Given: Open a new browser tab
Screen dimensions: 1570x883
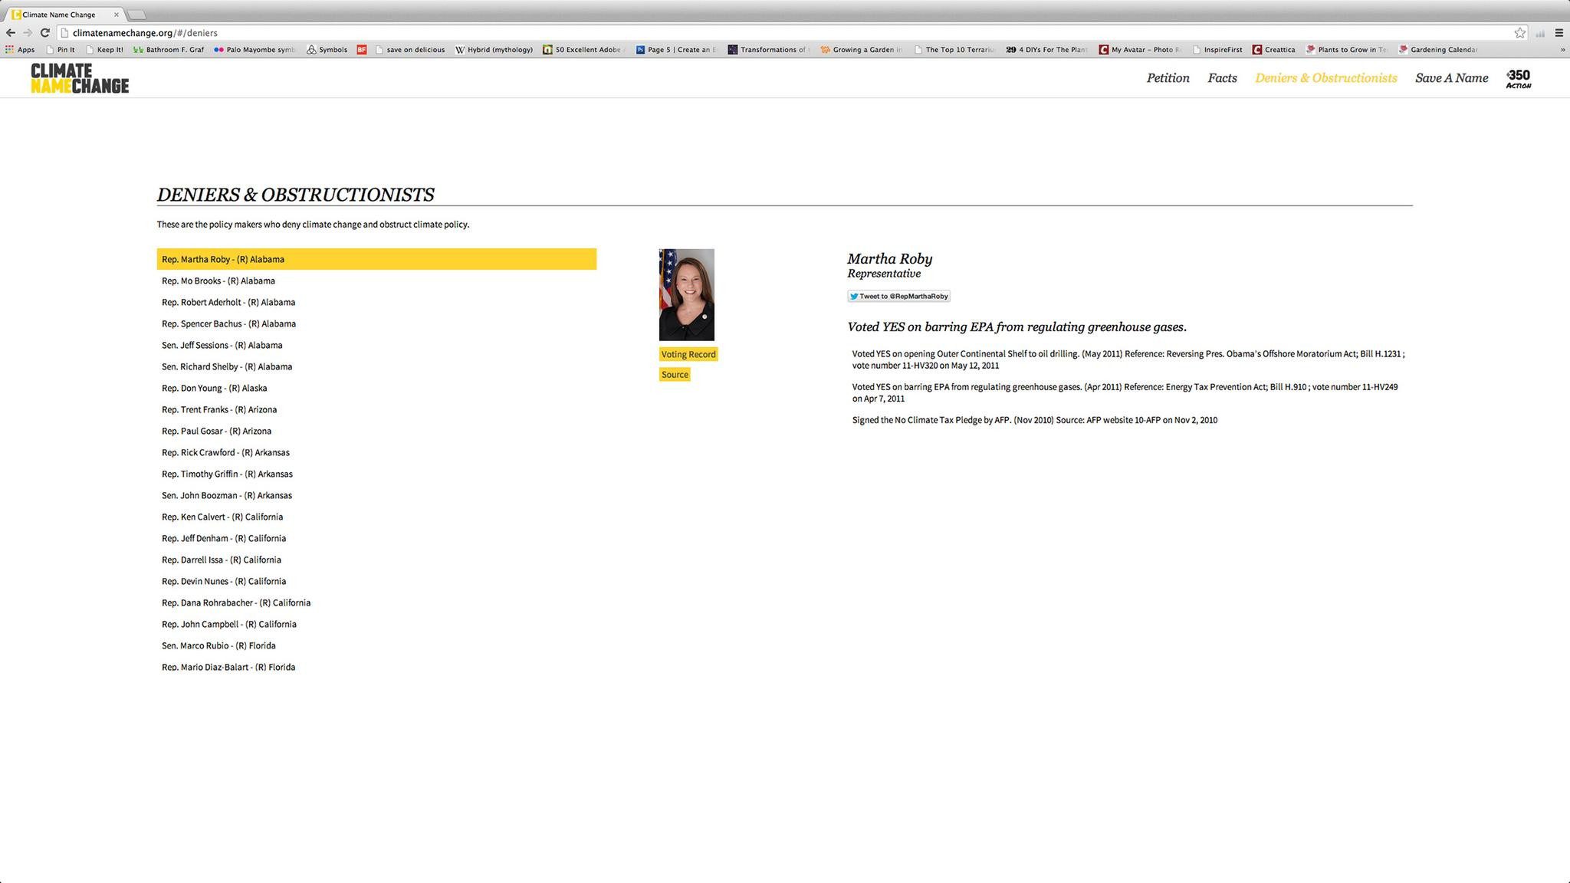Looking at the screenshot, I should pos(136,15).
